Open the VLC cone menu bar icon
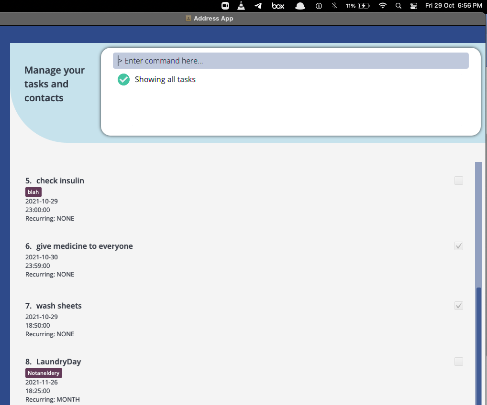Image resolution: width=487 pixels, height=405 pixels. click(241, 6)
